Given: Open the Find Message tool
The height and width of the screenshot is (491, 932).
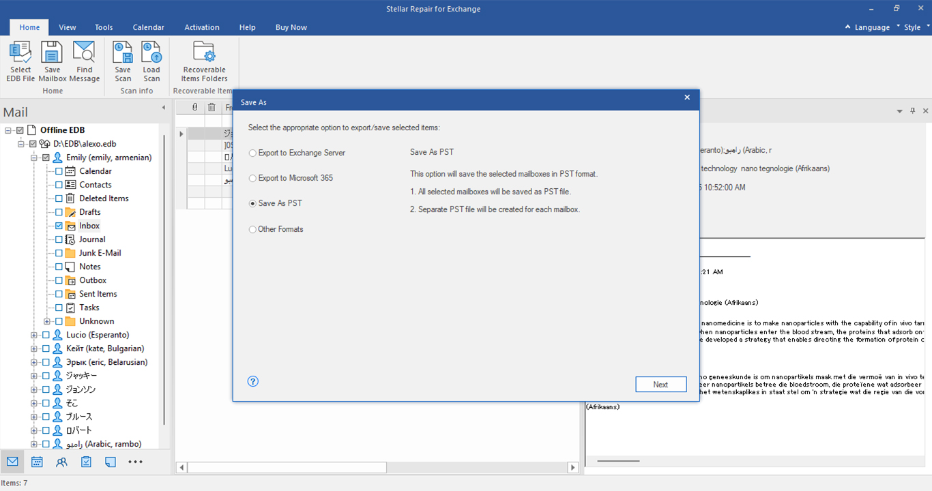Looking at the screenshot, I should coord(85,61).
